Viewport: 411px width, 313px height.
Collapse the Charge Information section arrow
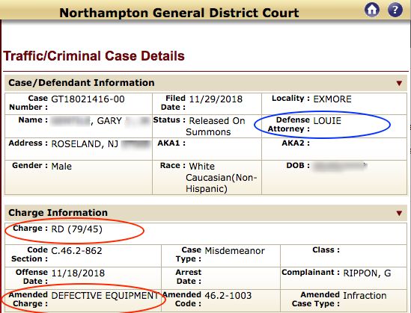399,213
